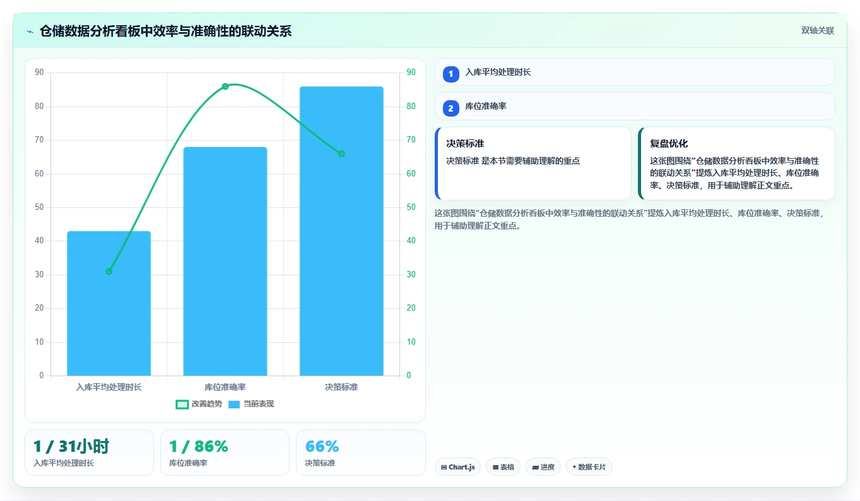This screenshot has height=501, width=860.
Task: Click the blue 当前表现 legend swatch
Action: click(x=234, y=405)
